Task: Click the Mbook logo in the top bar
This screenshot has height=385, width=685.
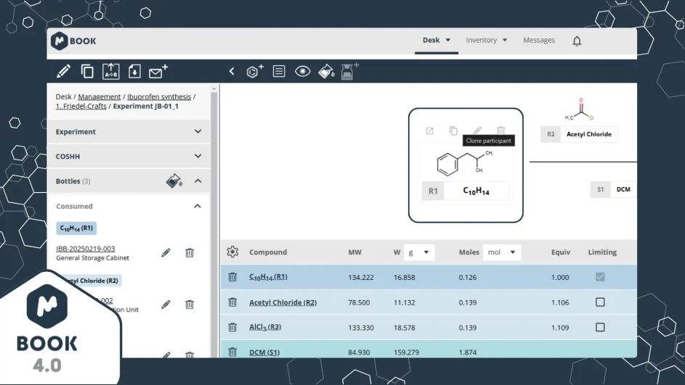Action: (x=73, y=41)
